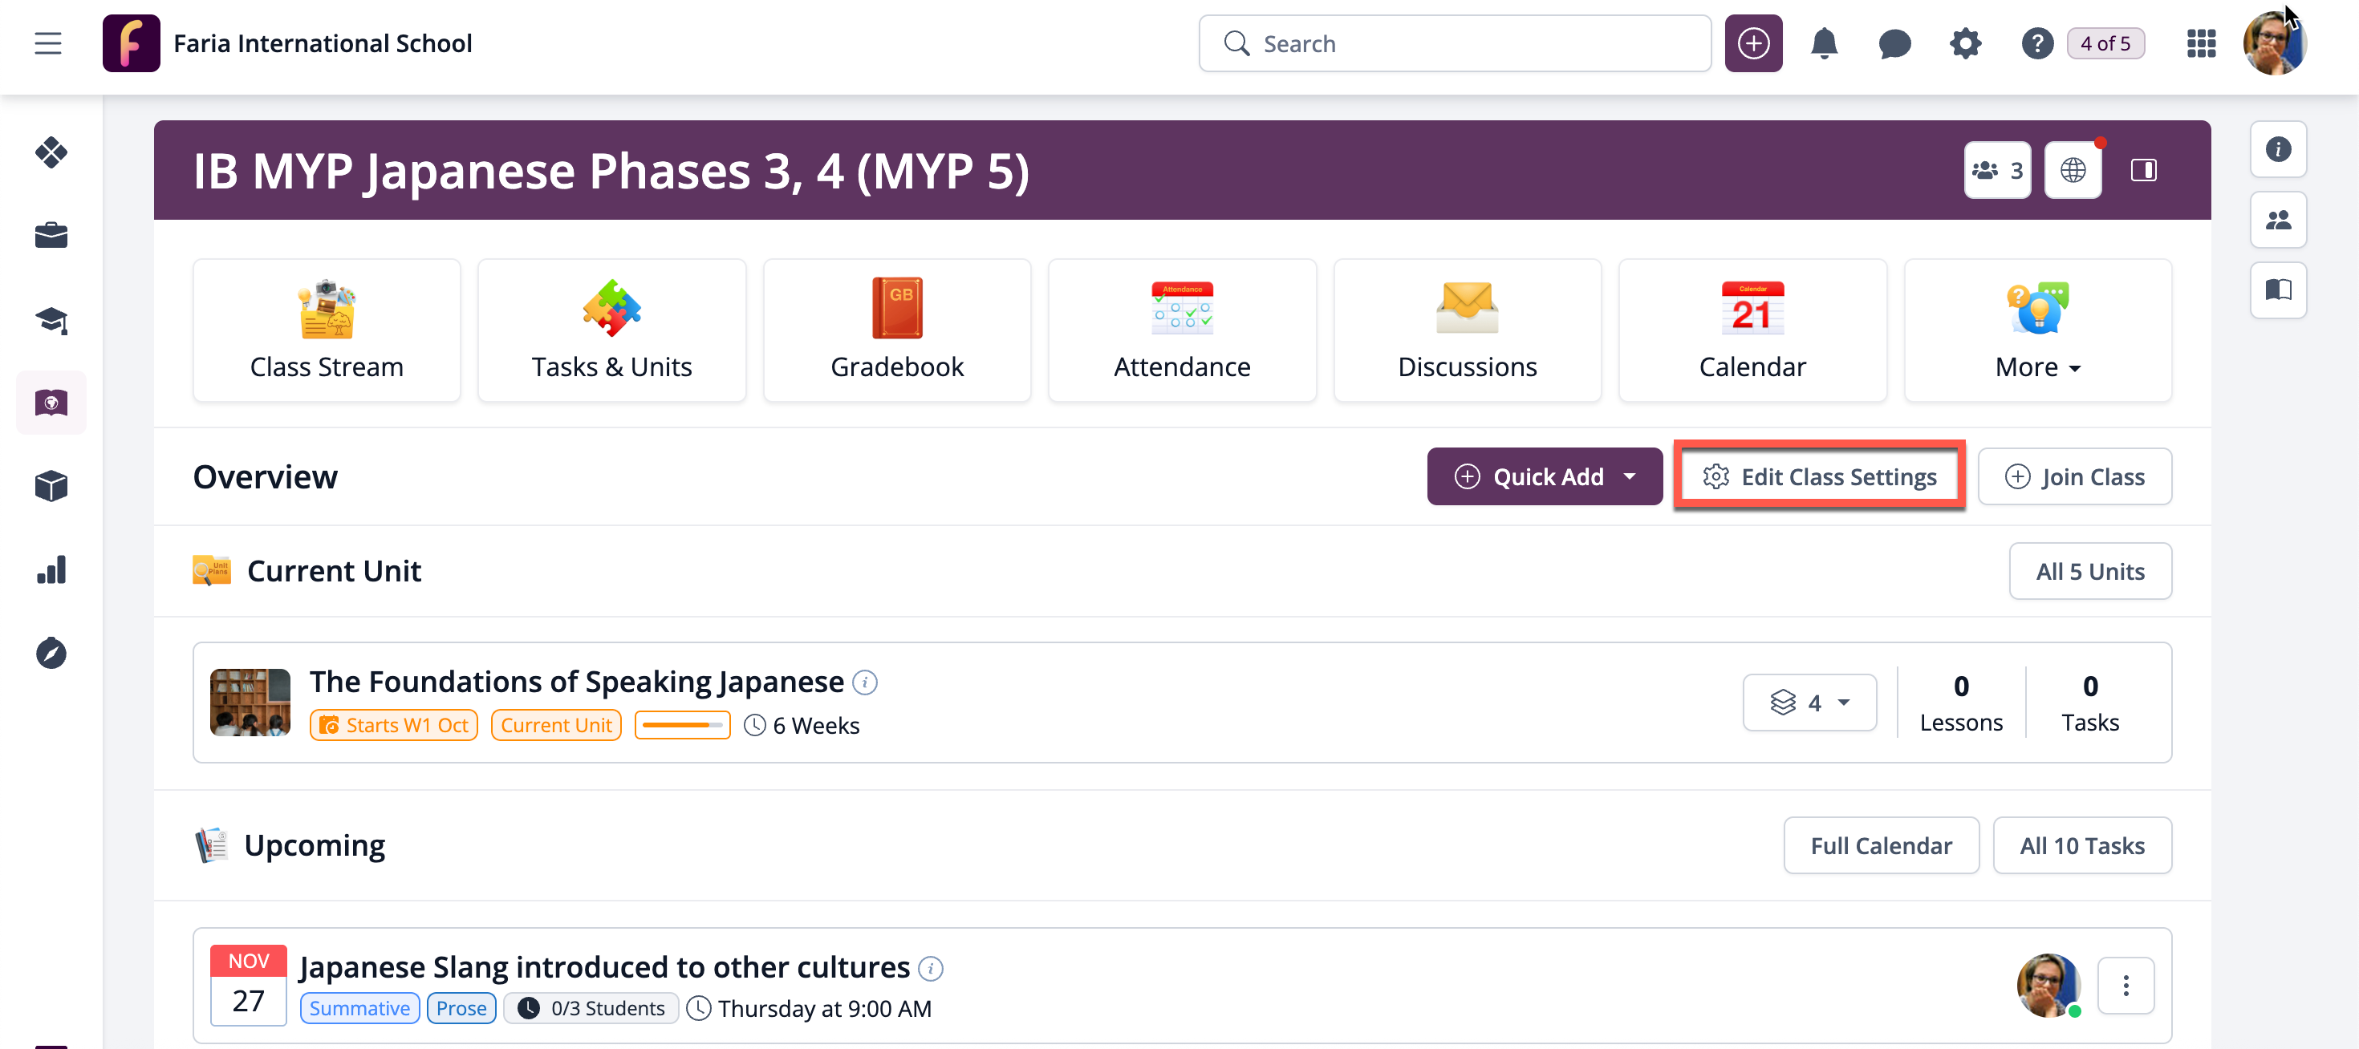Click the teacher avatar on task row
The image size is (2359, 1049).
(2048, 986)
